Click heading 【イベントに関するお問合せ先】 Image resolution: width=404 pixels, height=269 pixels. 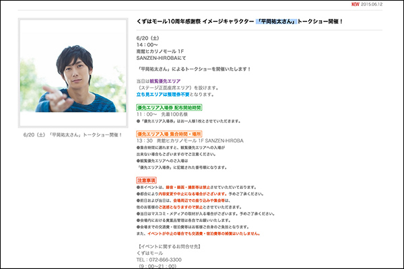[x=169, y=247]
